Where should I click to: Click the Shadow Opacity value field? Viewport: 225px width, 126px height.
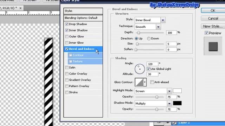click(171, 110)
